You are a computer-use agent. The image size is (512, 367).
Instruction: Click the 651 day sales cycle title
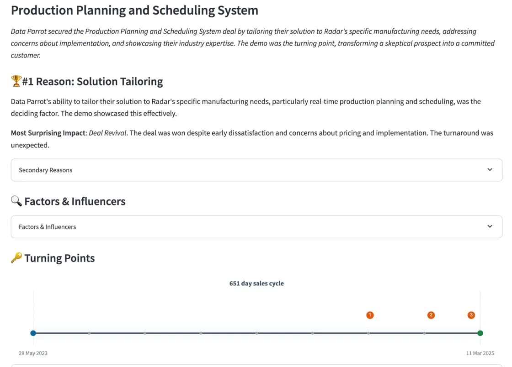[x=256, y=283]
